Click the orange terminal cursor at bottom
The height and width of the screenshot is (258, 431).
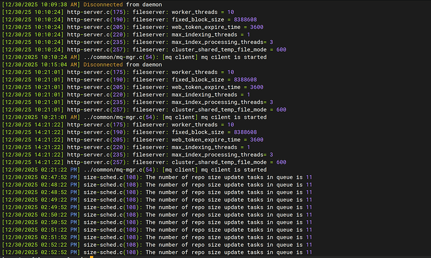(91, 257)
